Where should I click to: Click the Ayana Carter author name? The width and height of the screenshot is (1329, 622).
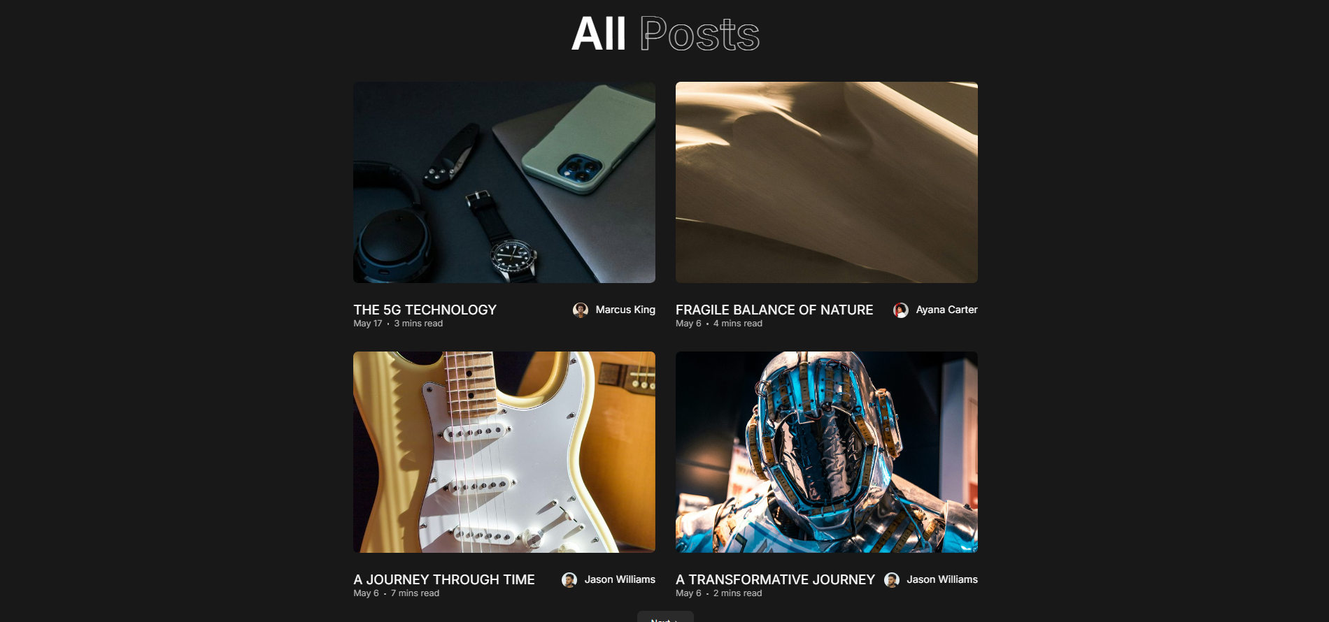pos(946,310)
